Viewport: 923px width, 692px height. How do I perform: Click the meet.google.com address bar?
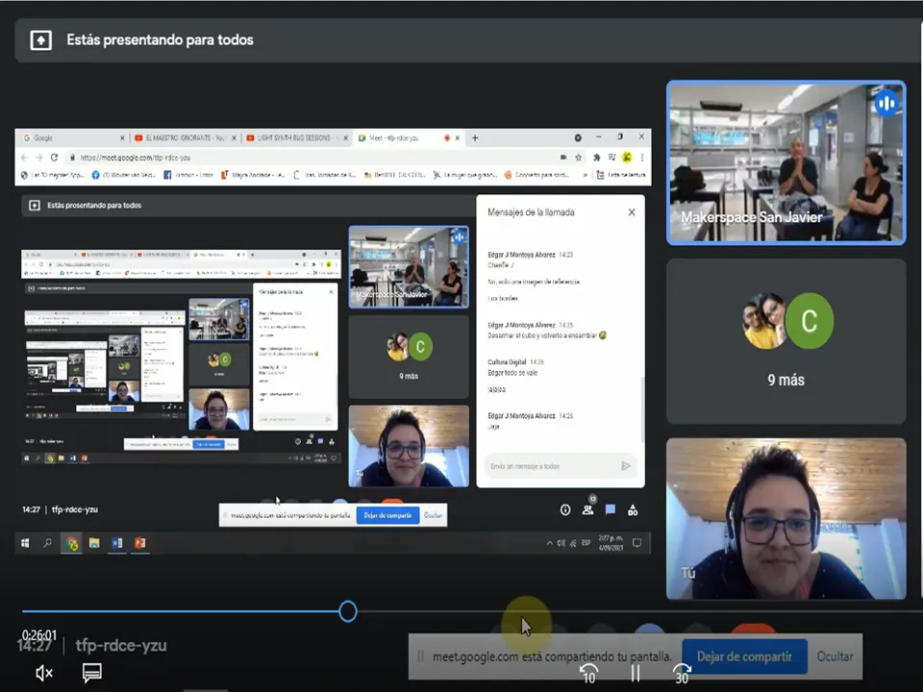click(x=312, y=157)
